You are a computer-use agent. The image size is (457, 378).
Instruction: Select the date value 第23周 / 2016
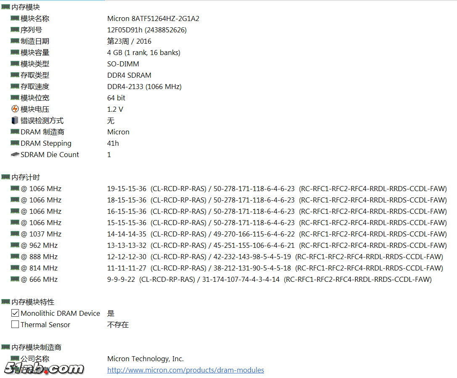coord(129,41)
